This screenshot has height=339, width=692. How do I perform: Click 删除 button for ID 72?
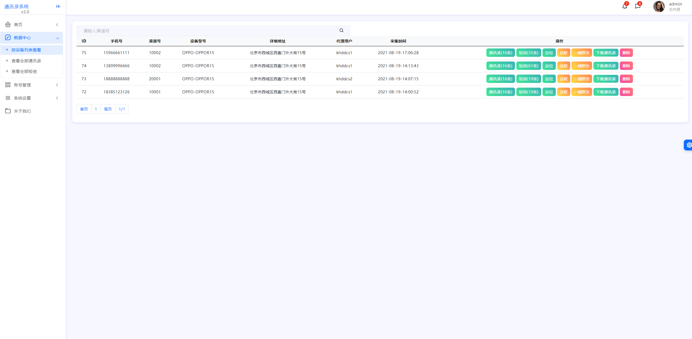pyautogui.click(x=626, y=92)
